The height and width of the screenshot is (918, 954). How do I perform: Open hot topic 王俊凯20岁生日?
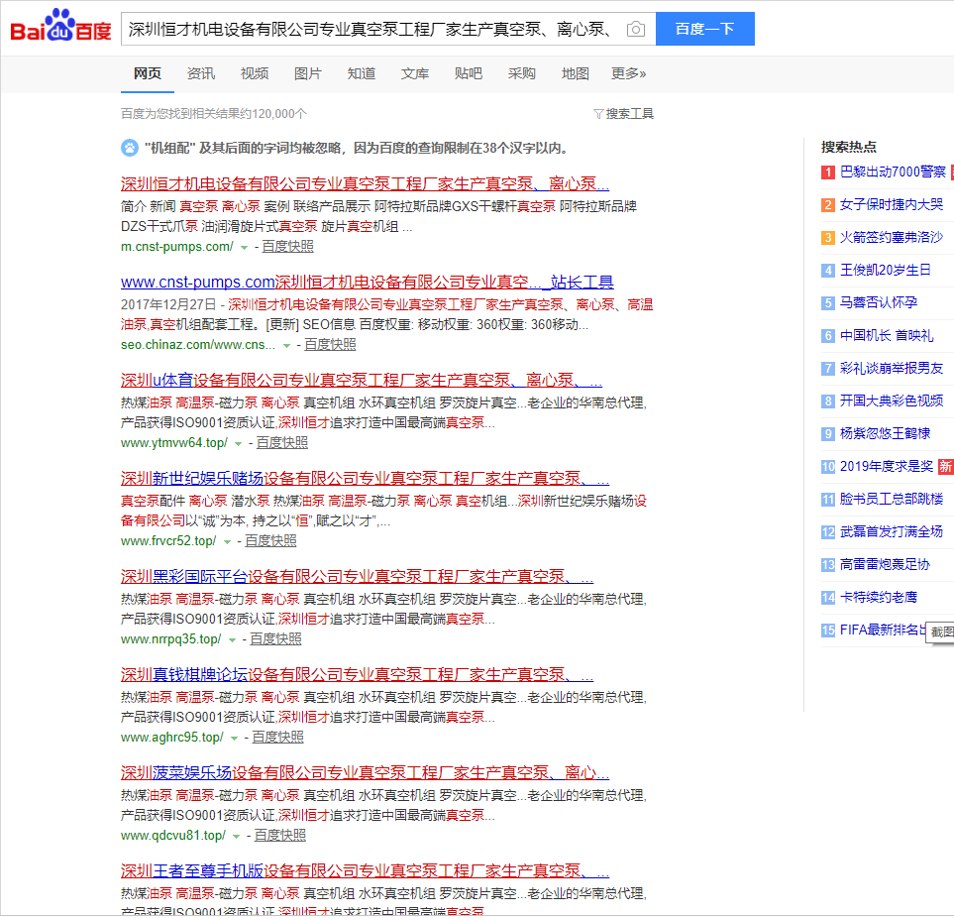coord(886,271)
